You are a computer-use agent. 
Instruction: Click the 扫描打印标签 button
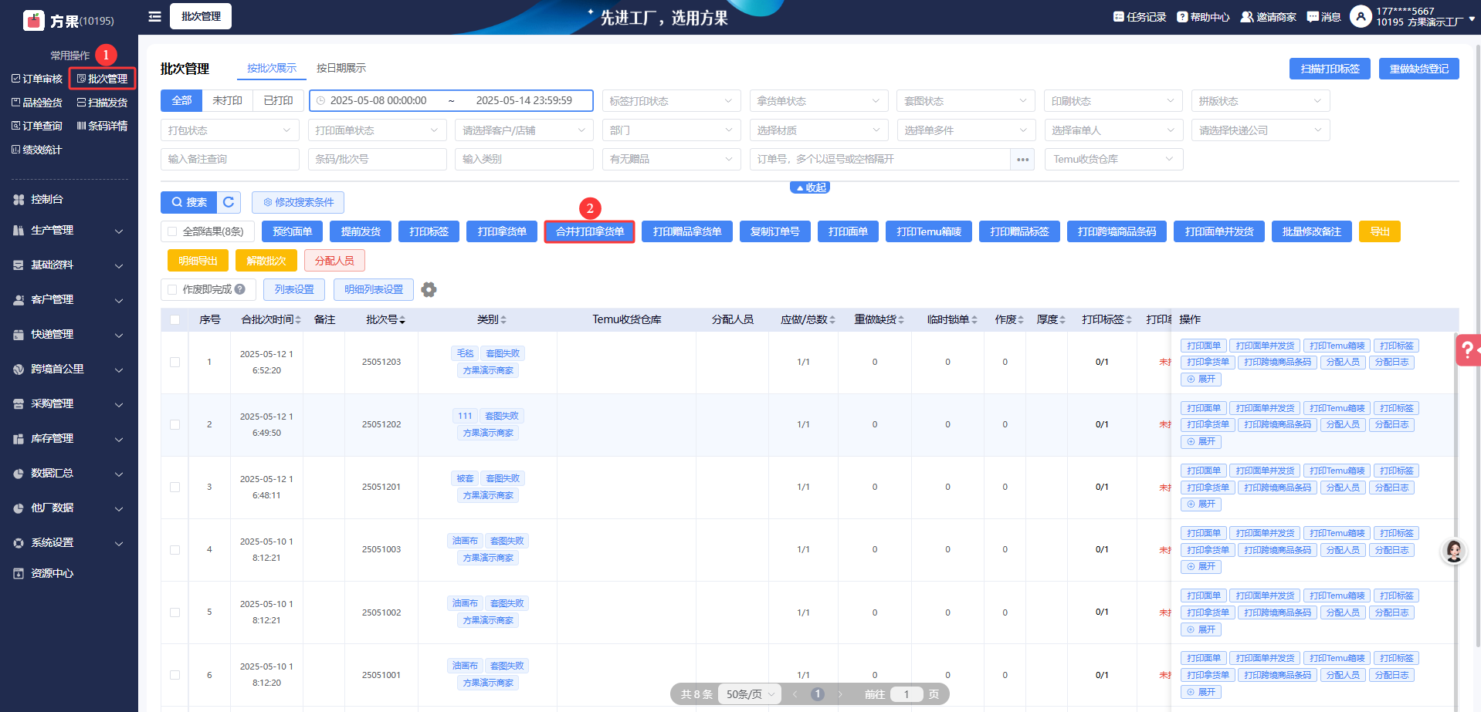[x=1329, y=69]
